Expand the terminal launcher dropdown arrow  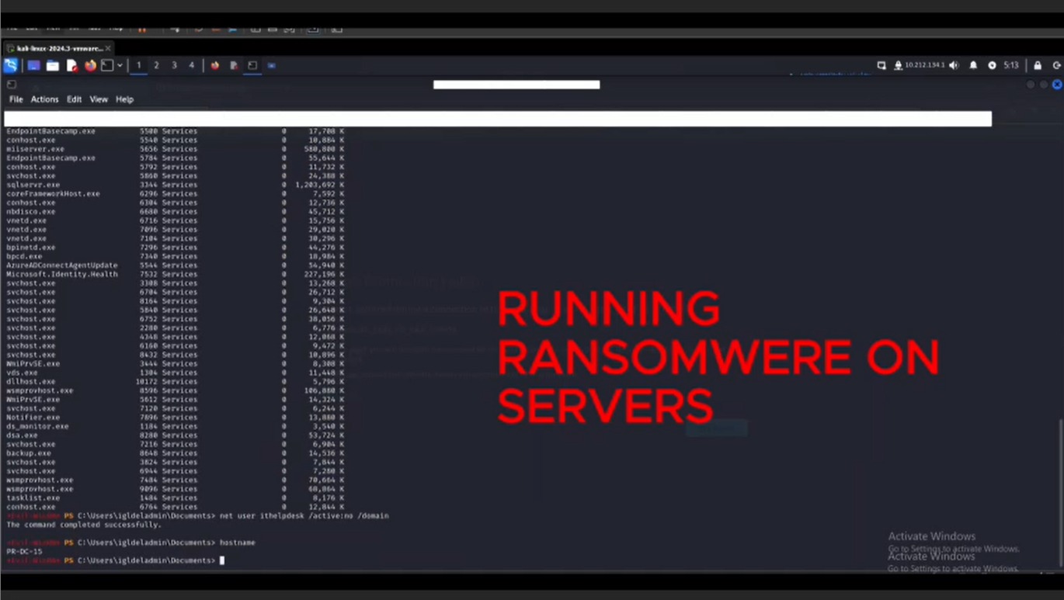pyautogui.click(x=120, y=66)
